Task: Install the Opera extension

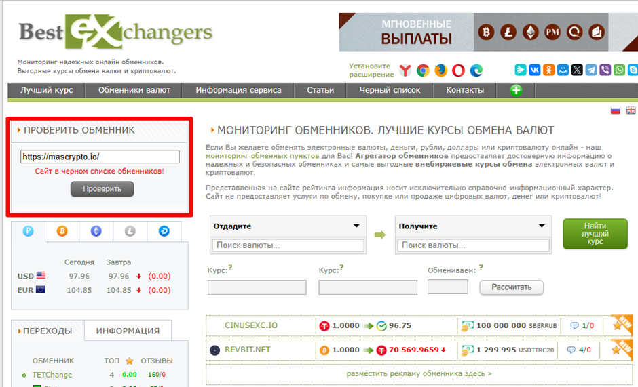Action: (458, 70)
